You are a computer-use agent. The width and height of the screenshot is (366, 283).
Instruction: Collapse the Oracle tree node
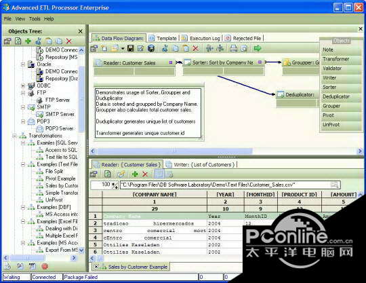click(x=23, y=64)
